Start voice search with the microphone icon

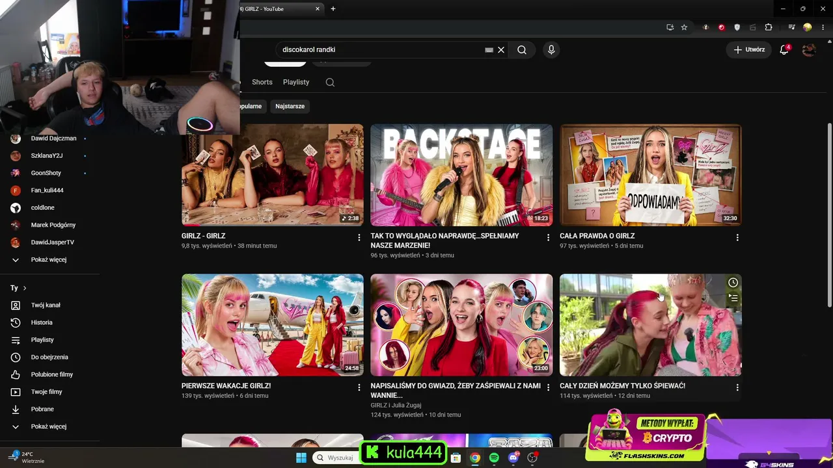pyautogui.click(x=551, y=49)
